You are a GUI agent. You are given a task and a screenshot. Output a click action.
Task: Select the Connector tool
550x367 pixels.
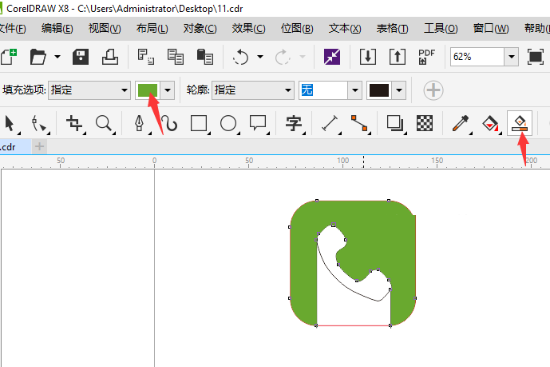coord(359,124)
